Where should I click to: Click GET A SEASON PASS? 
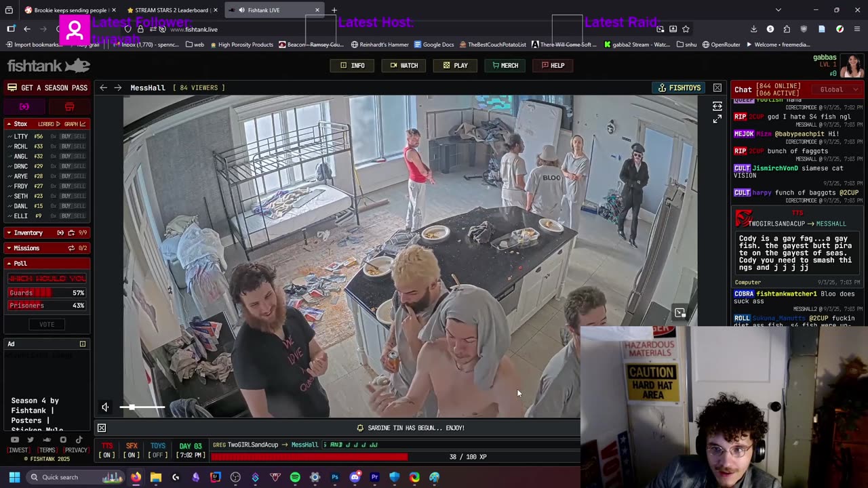click(x=47, y=87)
